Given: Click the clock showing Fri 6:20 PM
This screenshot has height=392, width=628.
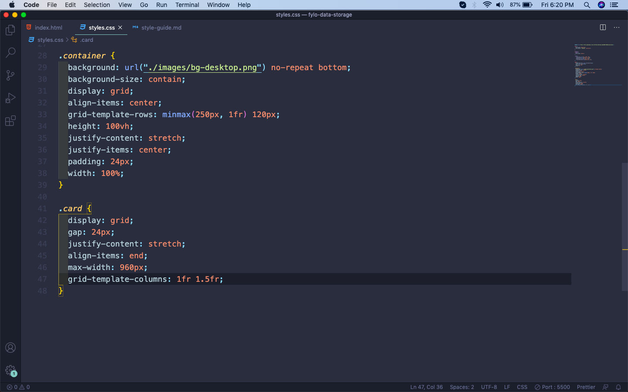Looking at the screenshot, I should click(x=557, y=5).
